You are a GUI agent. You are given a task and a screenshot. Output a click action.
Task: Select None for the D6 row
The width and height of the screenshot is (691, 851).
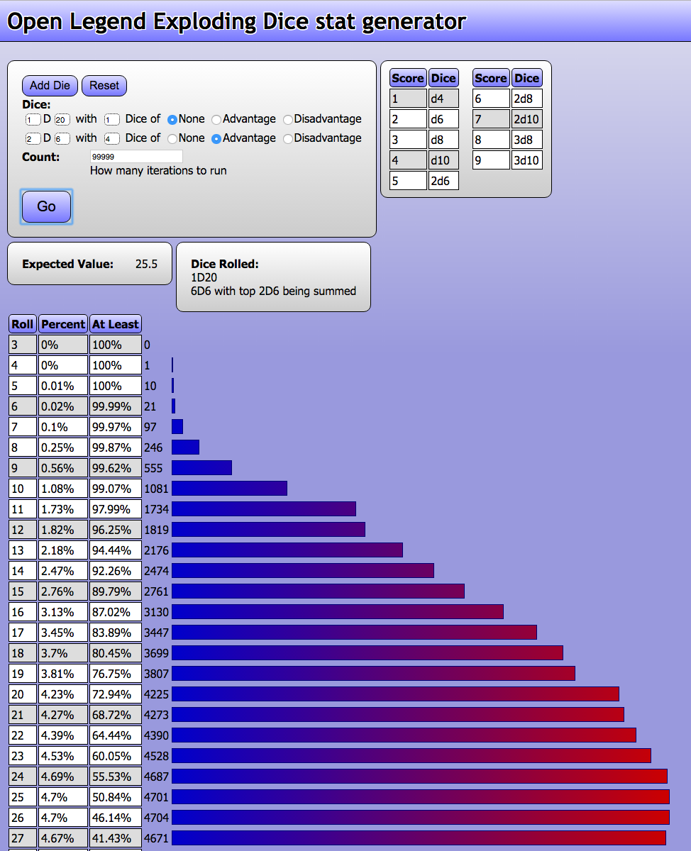click(x=172, y=138)
